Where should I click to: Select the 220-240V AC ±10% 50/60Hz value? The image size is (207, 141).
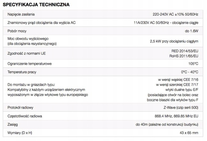[175, 14]
